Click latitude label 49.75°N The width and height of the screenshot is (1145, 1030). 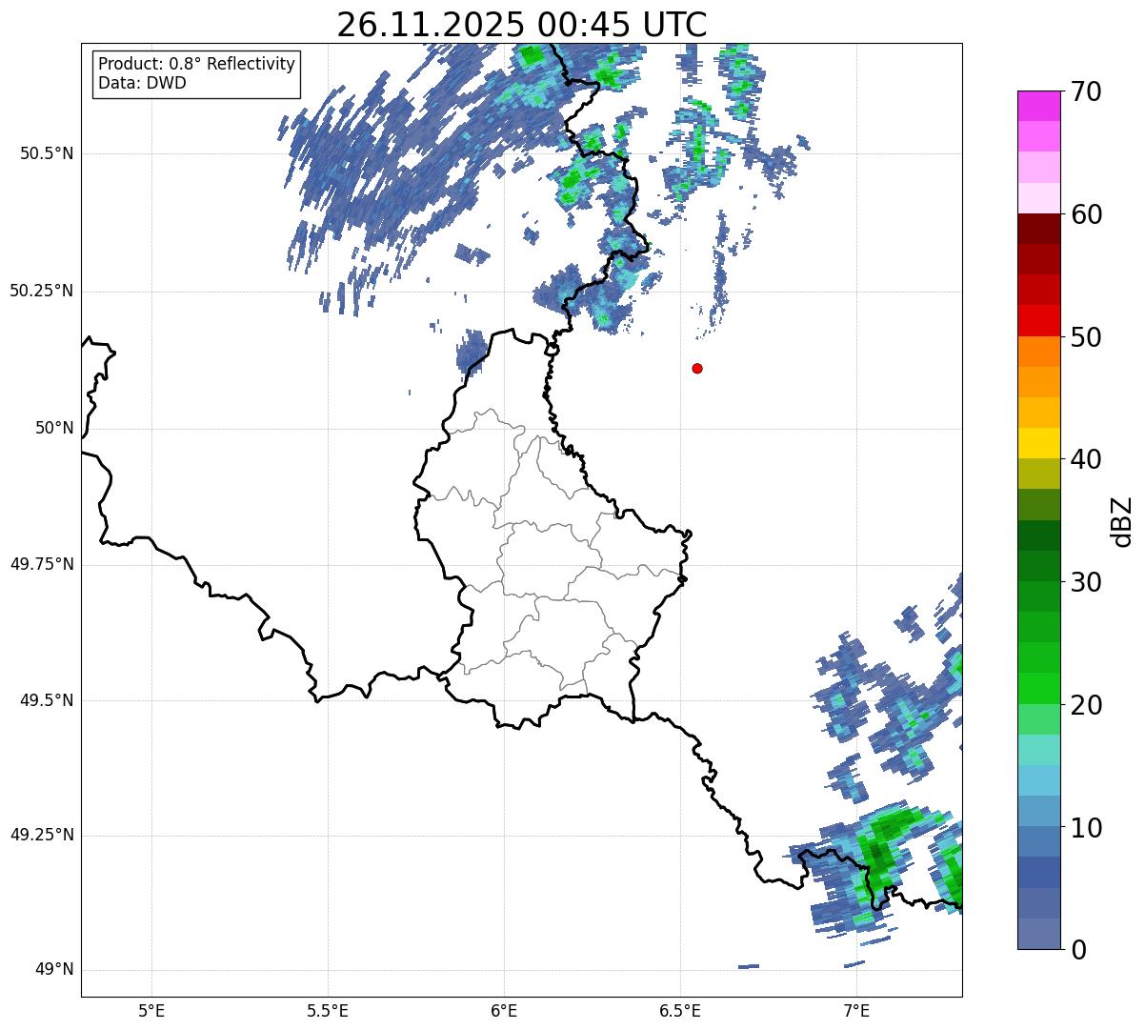pyautogui.click(x=41, y=564)
